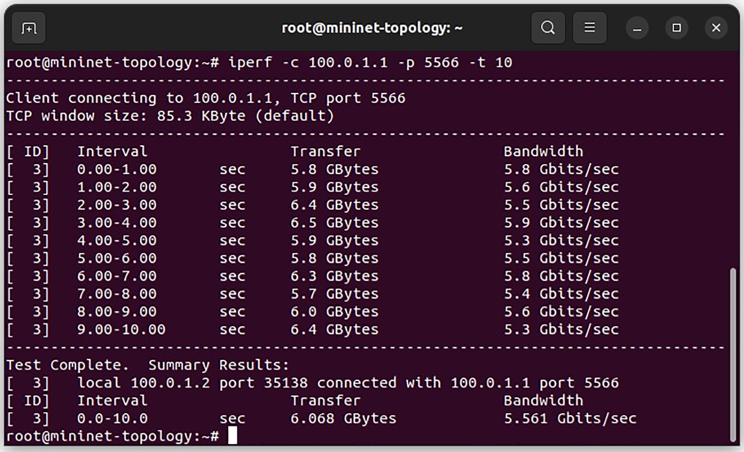This screenshot has height=452, width=744.
Task: Click the 6.068 GBytes summary value
Action: [x=343, y=418]
